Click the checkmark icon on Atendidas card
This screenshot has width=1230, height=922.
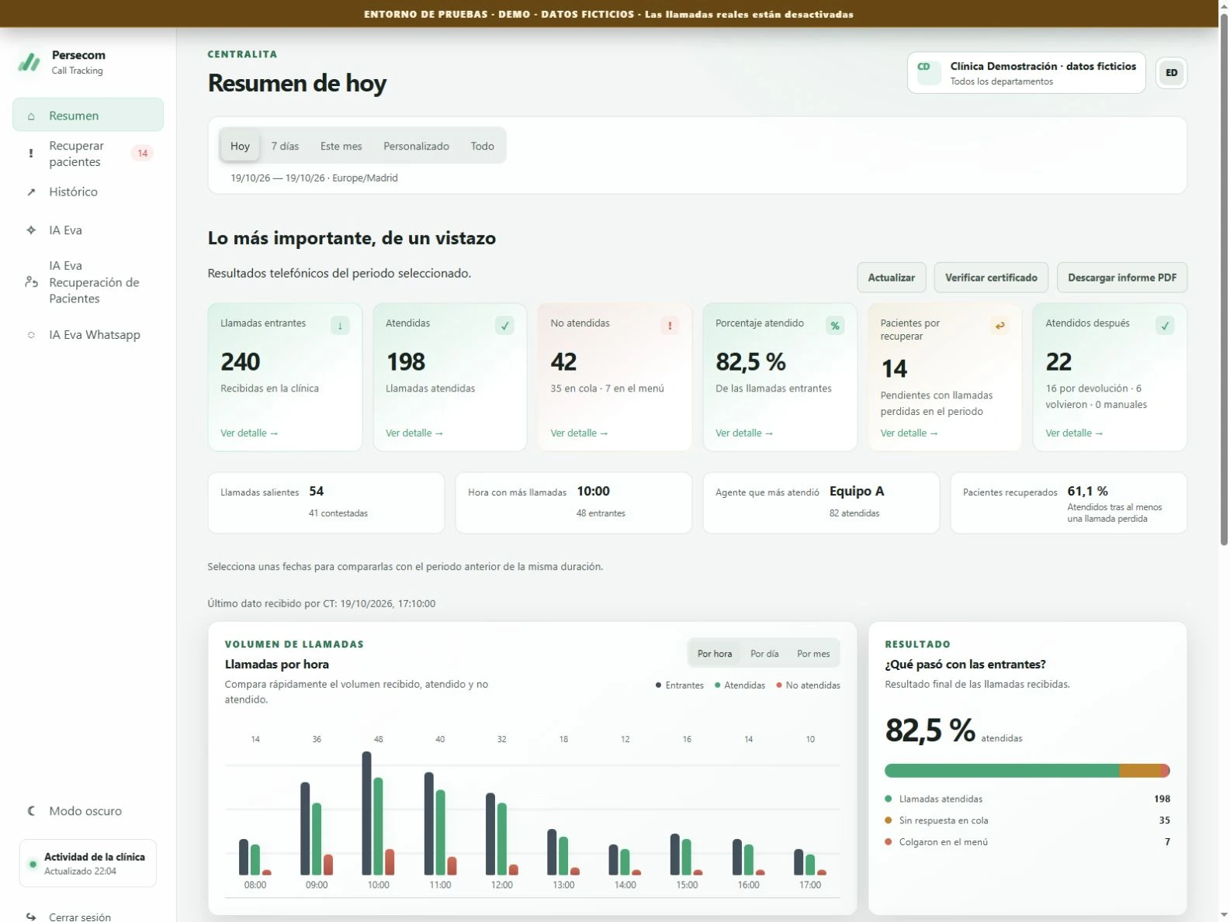point(505,326)
